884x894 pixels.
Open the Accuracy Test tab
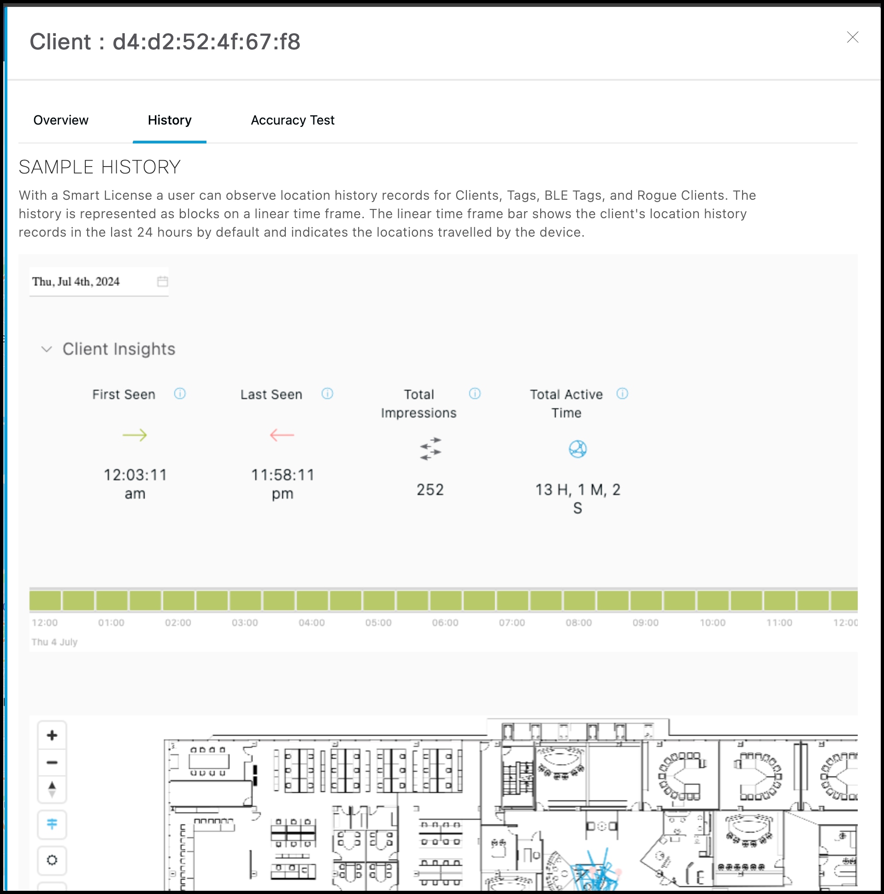point(293,120)
